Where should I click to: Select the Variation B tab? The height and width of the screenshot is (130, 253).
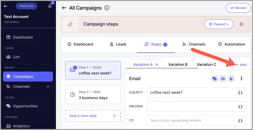coord(178,65)
